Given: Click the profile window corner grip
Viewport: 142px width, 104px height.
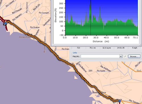Looking at the screenshot, I should pyautogui.click(x=140, y=45).
